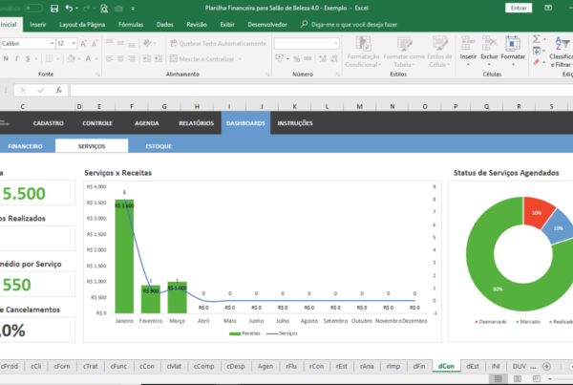This screenshot has height=385, width=573.
Task: Open Formatar como Tabela menu
Action: coord(404,52)
